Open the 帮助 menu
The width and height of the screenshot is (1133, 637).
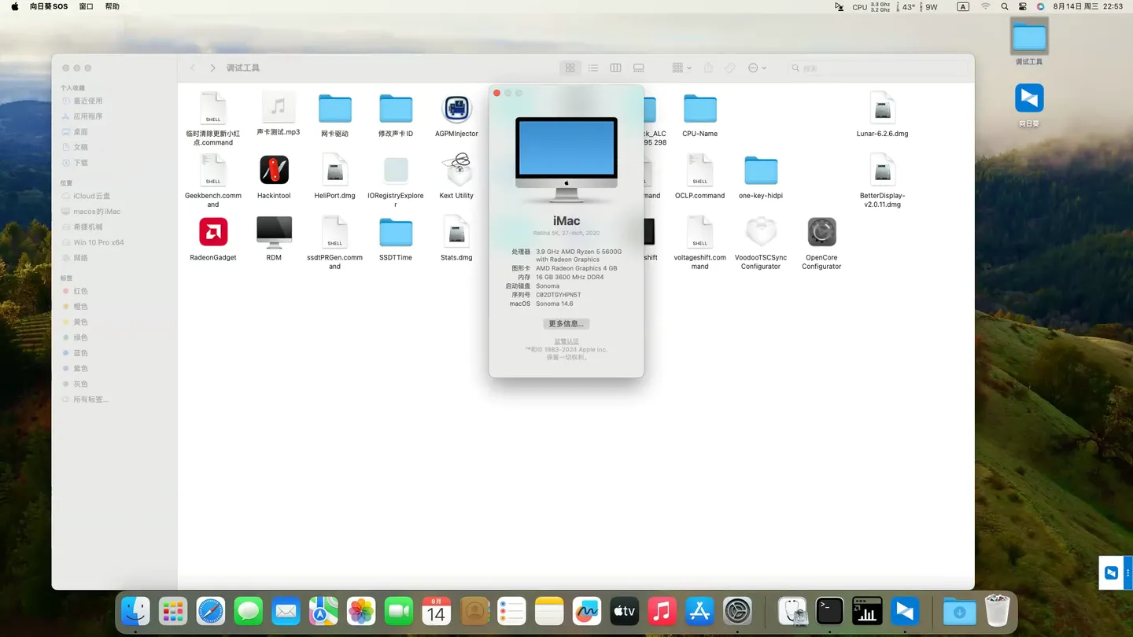(113, 6)
